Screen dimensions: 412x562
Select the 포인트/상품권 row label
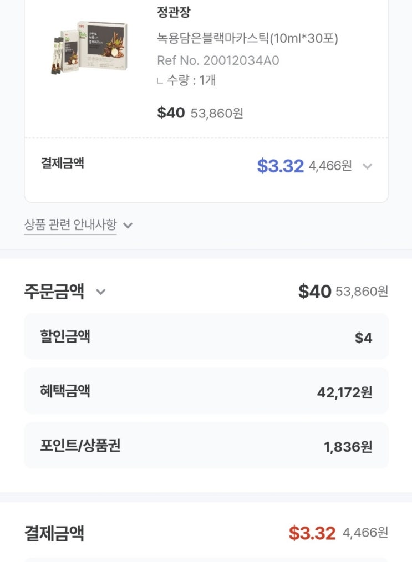(80, 446)
